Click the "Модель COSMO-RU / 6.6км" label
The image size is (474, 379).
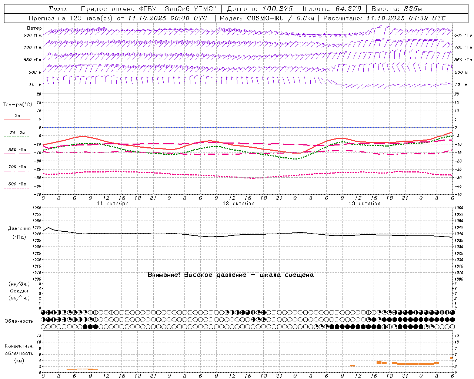pos(267,18)
